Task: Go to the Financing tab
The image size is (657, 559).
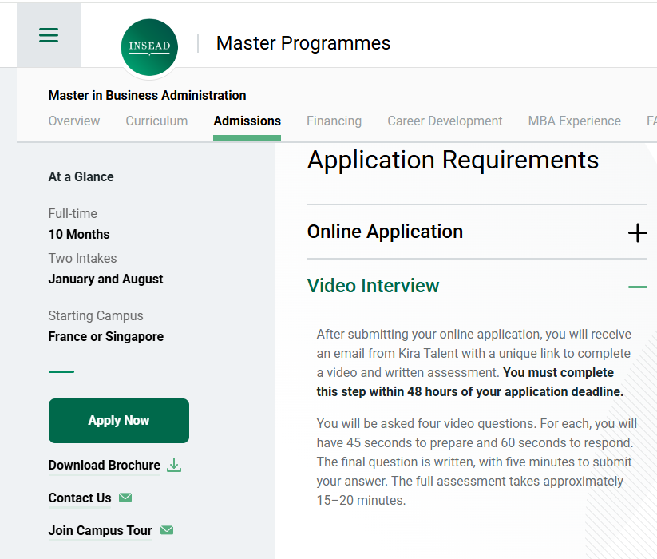Action: point(334,121)
